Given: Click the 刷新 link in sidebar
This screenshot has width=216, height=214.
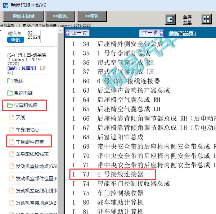Looking at the screenshot, I should 26,70.
